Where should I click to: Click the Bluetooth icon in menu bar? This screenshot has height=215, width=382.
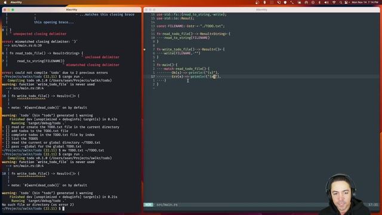pyautogui.click(x=320, y=2)
